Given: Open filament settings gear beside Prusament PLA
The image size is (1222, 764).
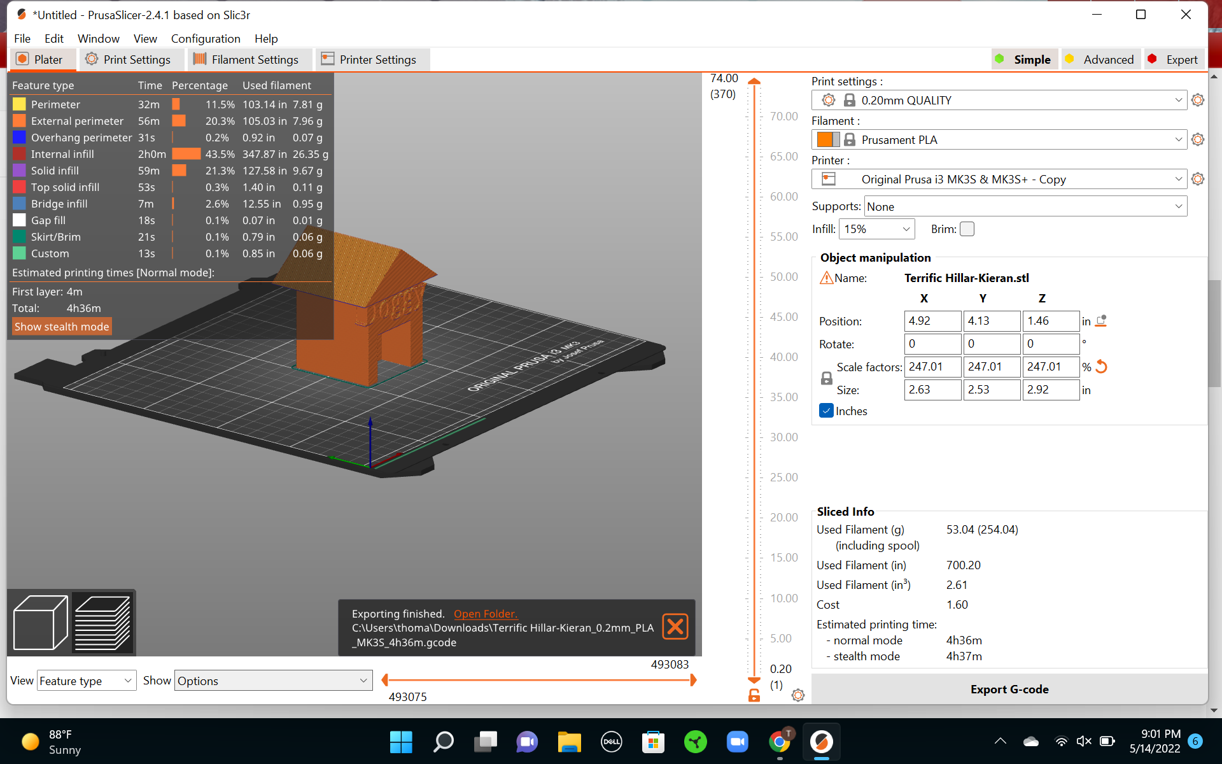Looking at the screenshot, I should coord(1197,139).
